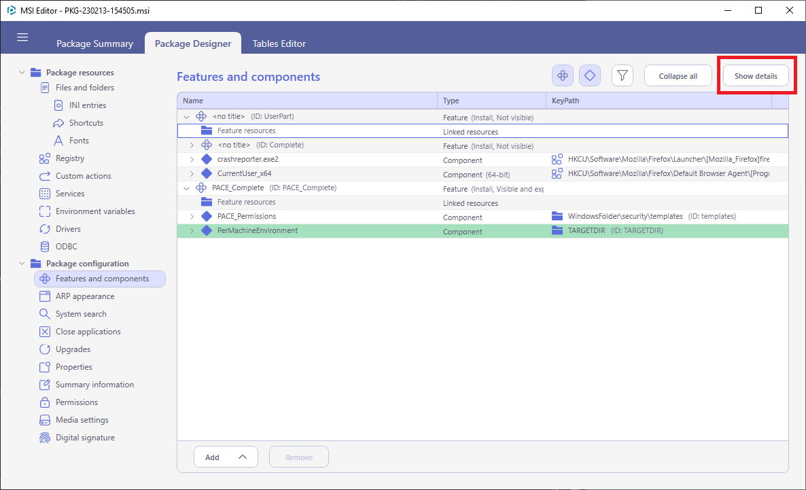Open Summary information in sidebar

point(94,385)
